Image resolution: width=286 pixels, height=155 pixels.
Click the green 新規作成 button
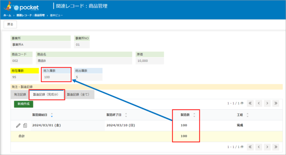24,104
